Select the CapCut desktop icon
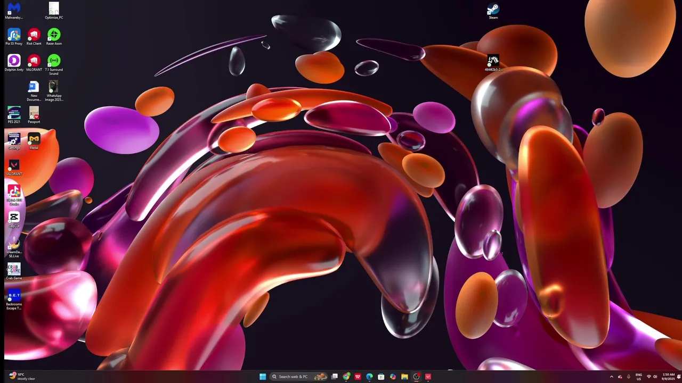The image size is (682, 383). 14,219
